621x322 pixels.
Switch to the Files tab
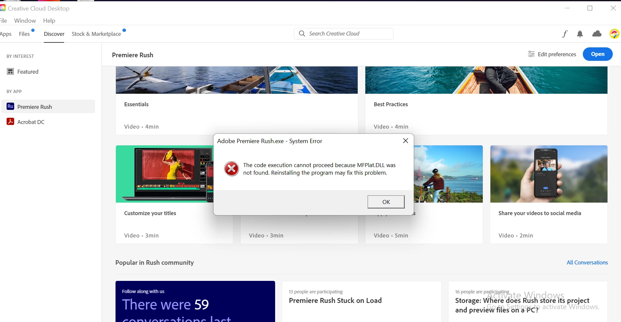pos(24,34)
